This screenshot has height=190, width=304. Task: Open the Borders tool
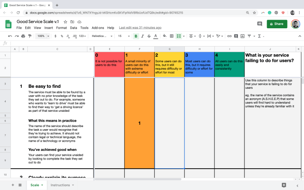point(171,36)
